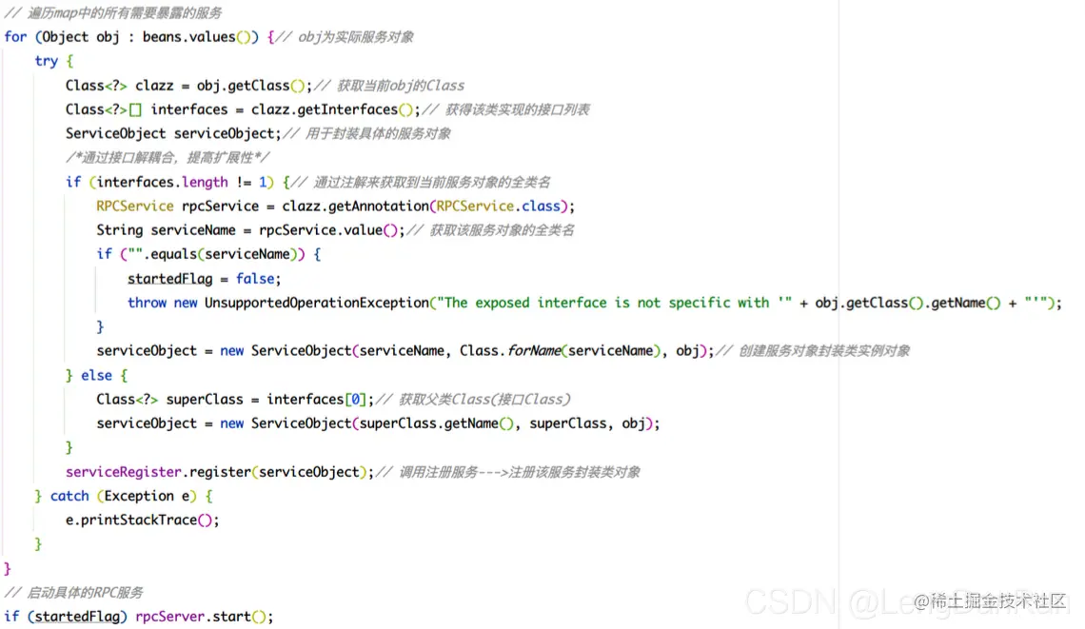The height and width of the screenshot is (629, 1085).
Task: Click the string 'The exposed interface is not specific with'
Action: point(615,303)
